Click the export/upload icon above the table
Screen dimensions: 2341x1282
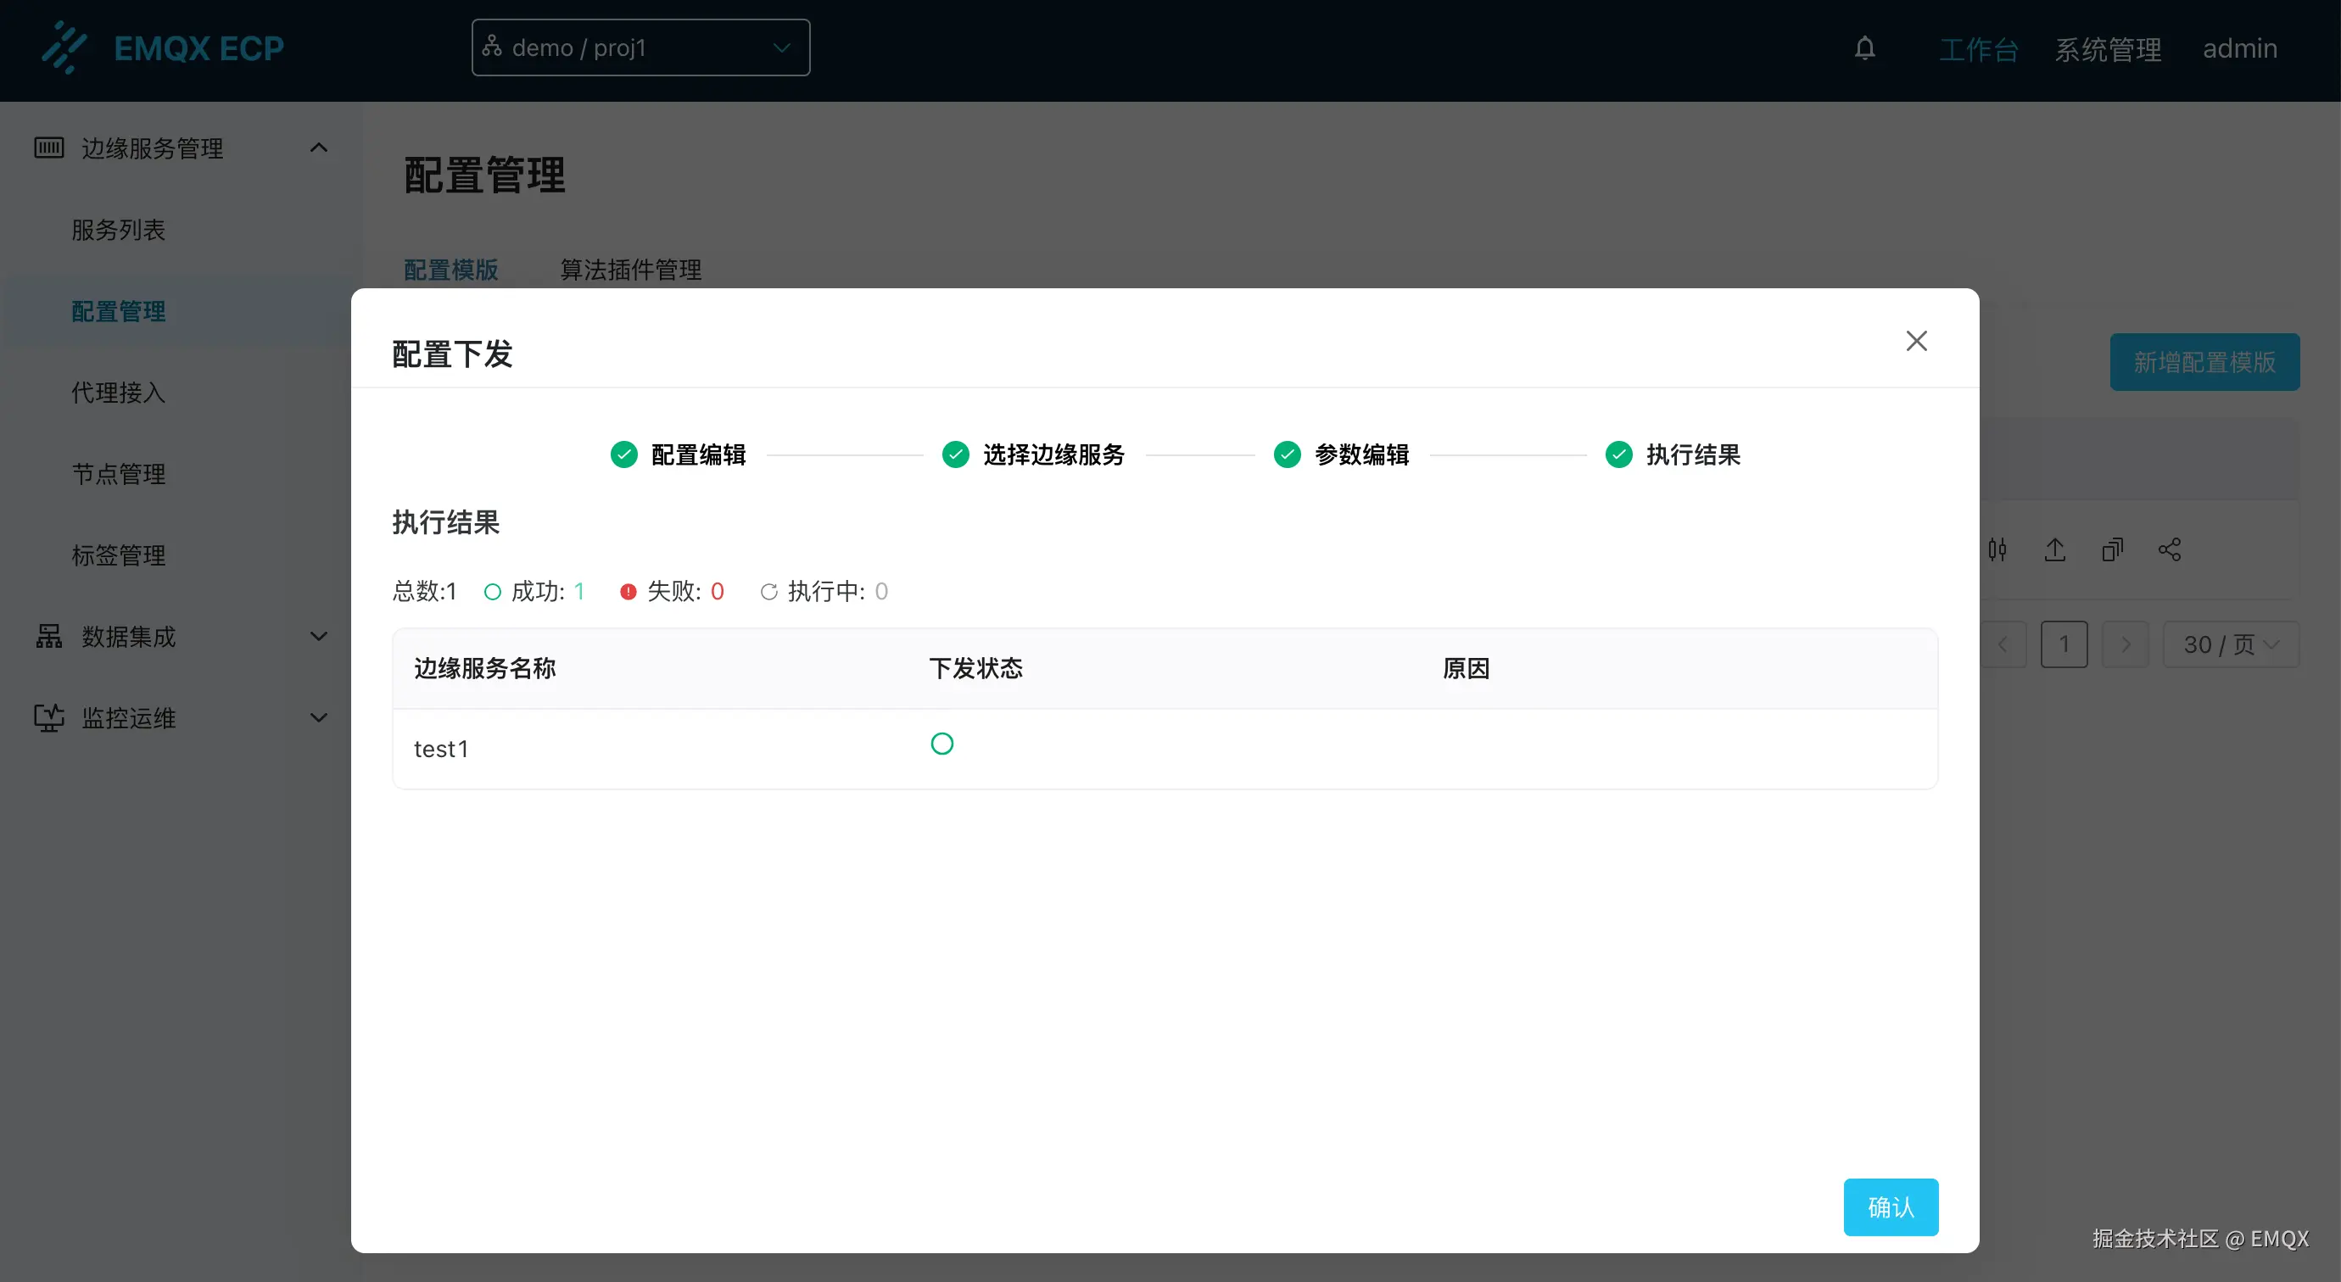click(2056, 549)
